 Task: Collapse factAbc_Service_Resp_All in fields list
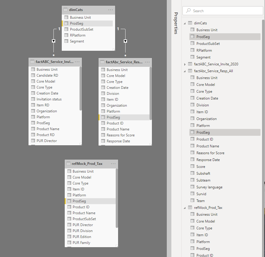185,71
